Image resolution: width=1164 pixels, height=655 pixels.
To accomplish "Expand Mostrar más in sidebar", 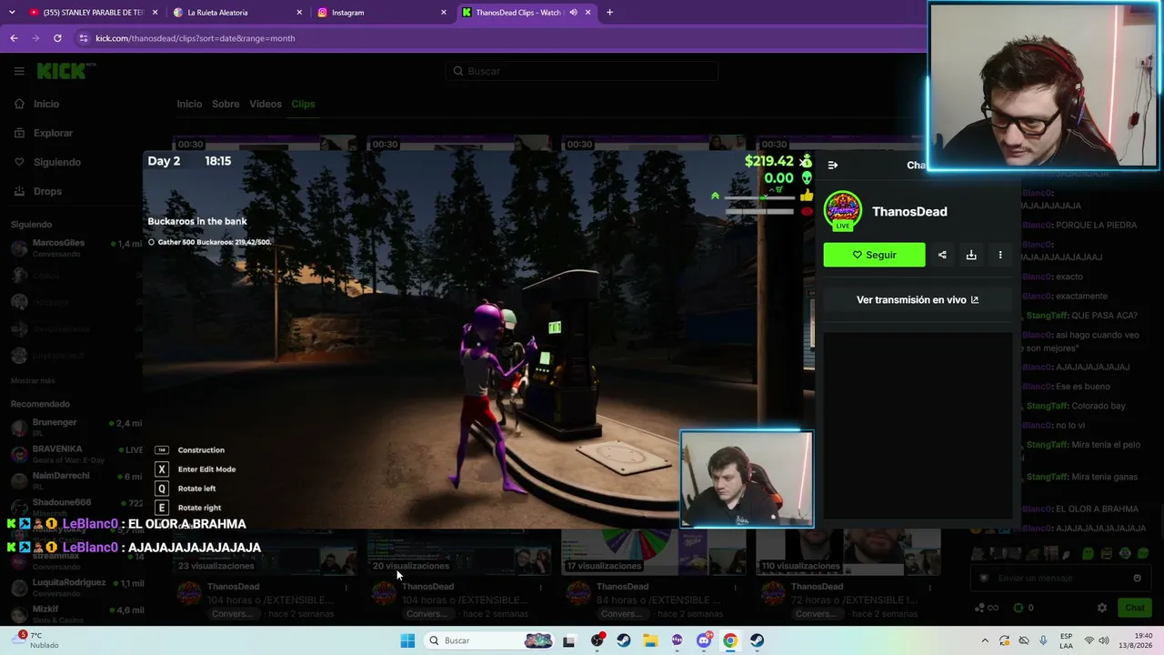I will click(x=33, y=380).
